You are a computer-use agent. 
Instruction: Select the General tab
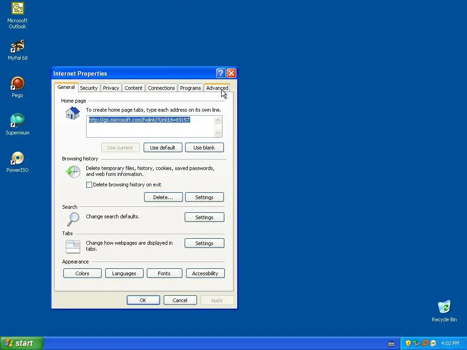tap(66, 87)
